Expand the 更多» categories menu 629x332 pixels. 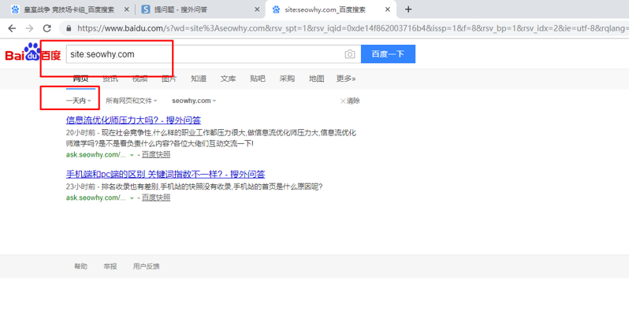(x=346, y=79)
